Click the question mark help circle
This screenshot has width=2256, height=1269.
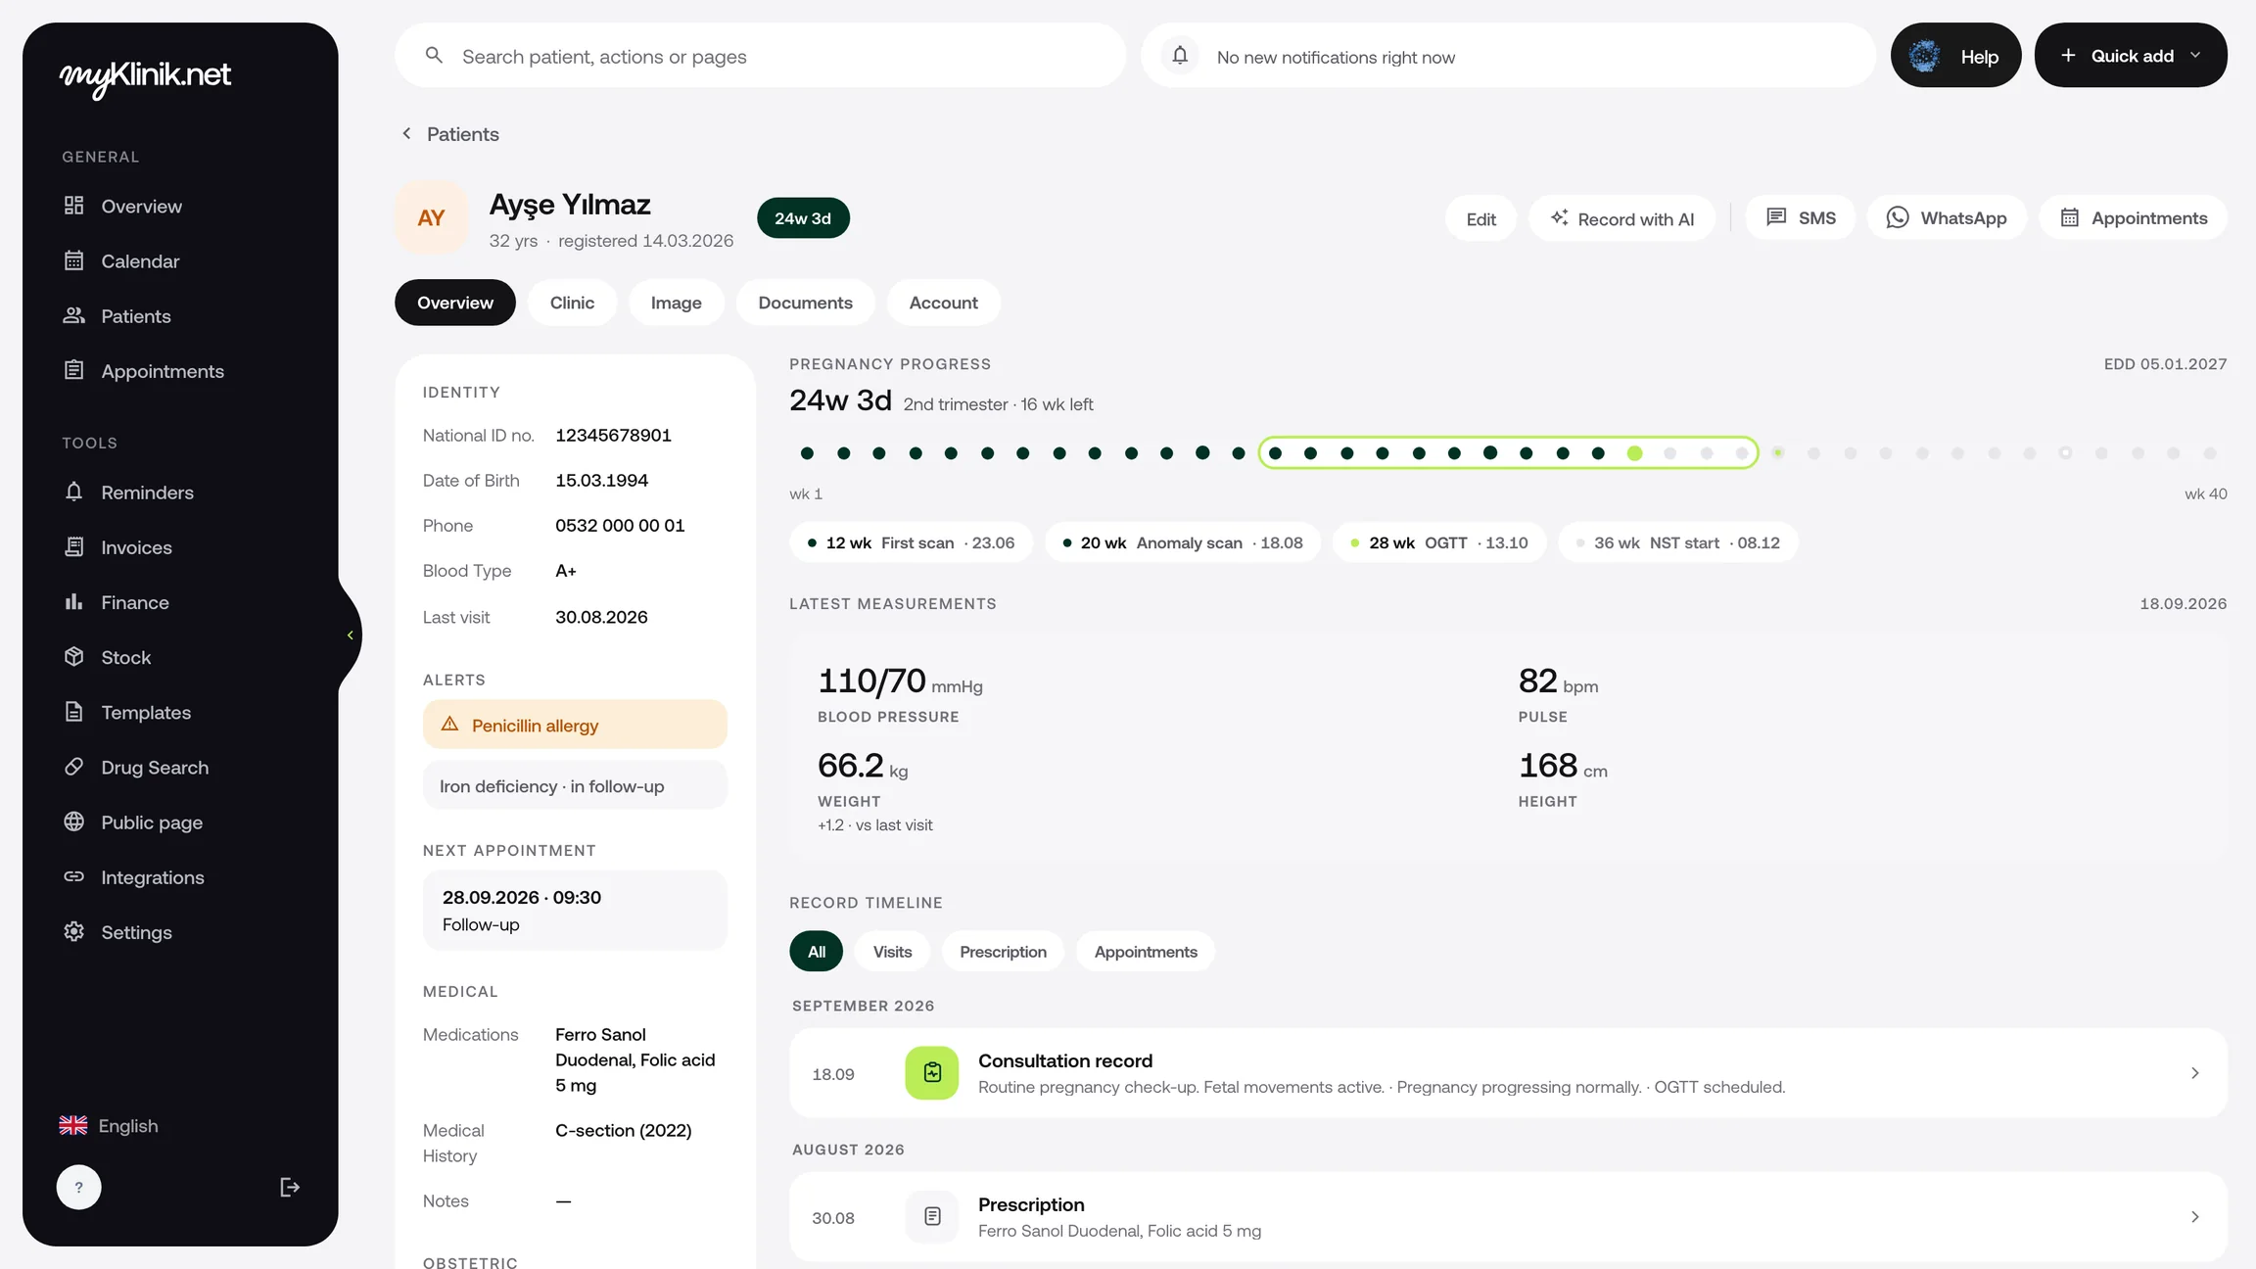coord(79,1187)
